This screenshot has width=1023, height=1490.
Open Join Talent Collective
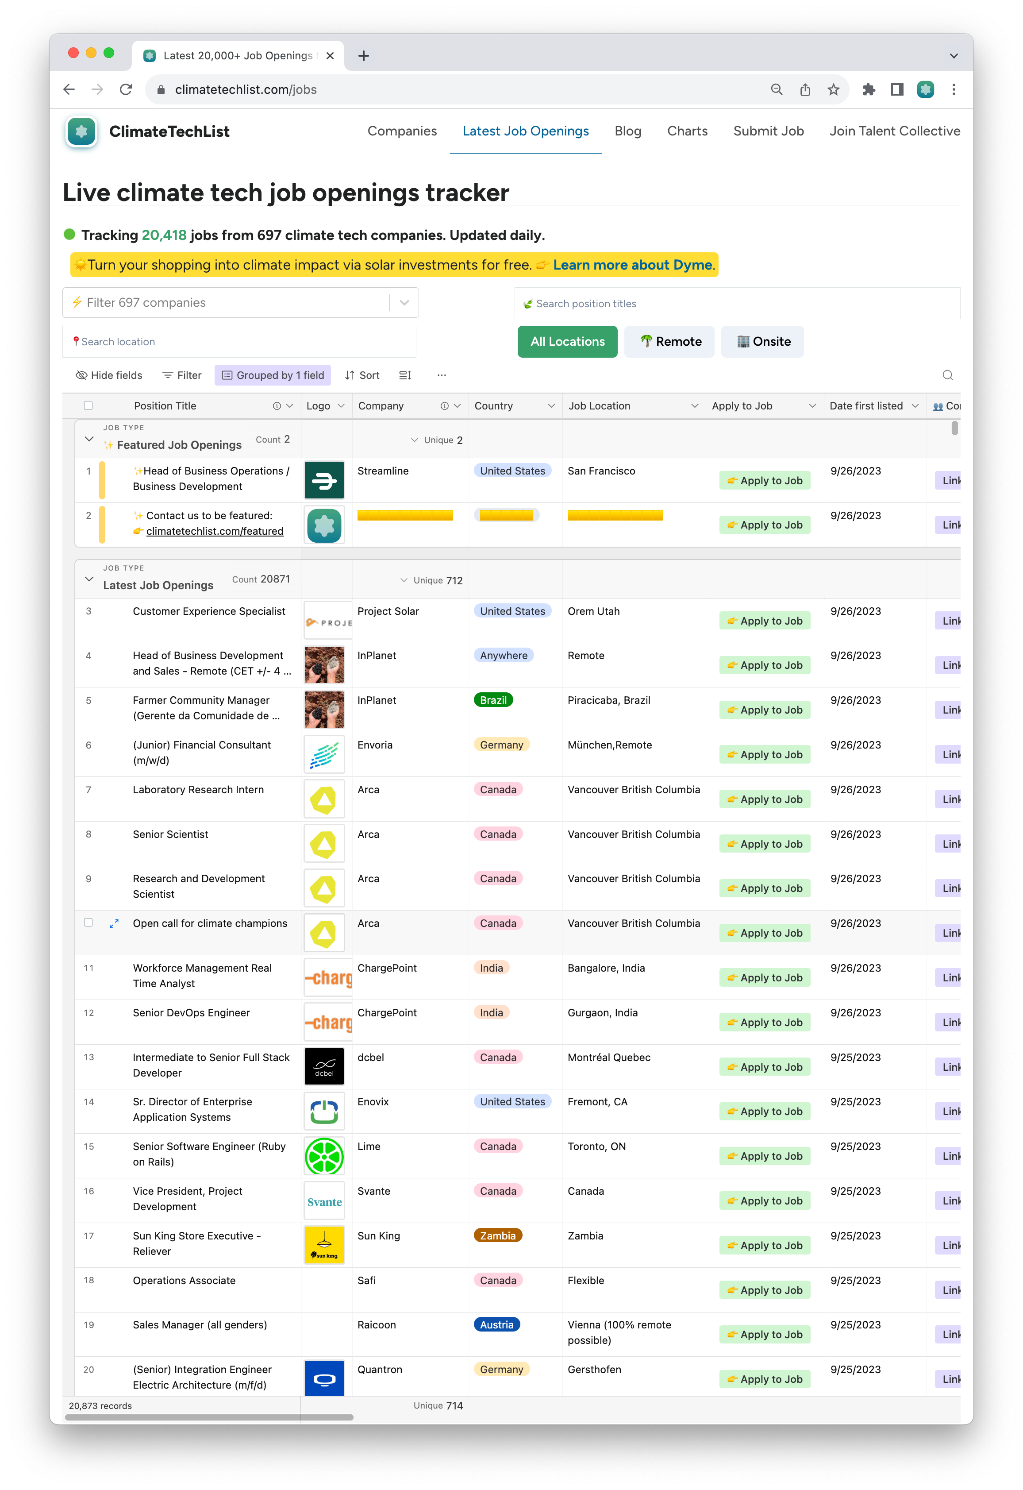pos(894,131)
